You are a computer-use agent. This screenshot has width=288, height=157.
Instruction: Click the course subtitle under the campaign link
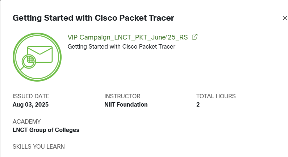tap(121, 46)
